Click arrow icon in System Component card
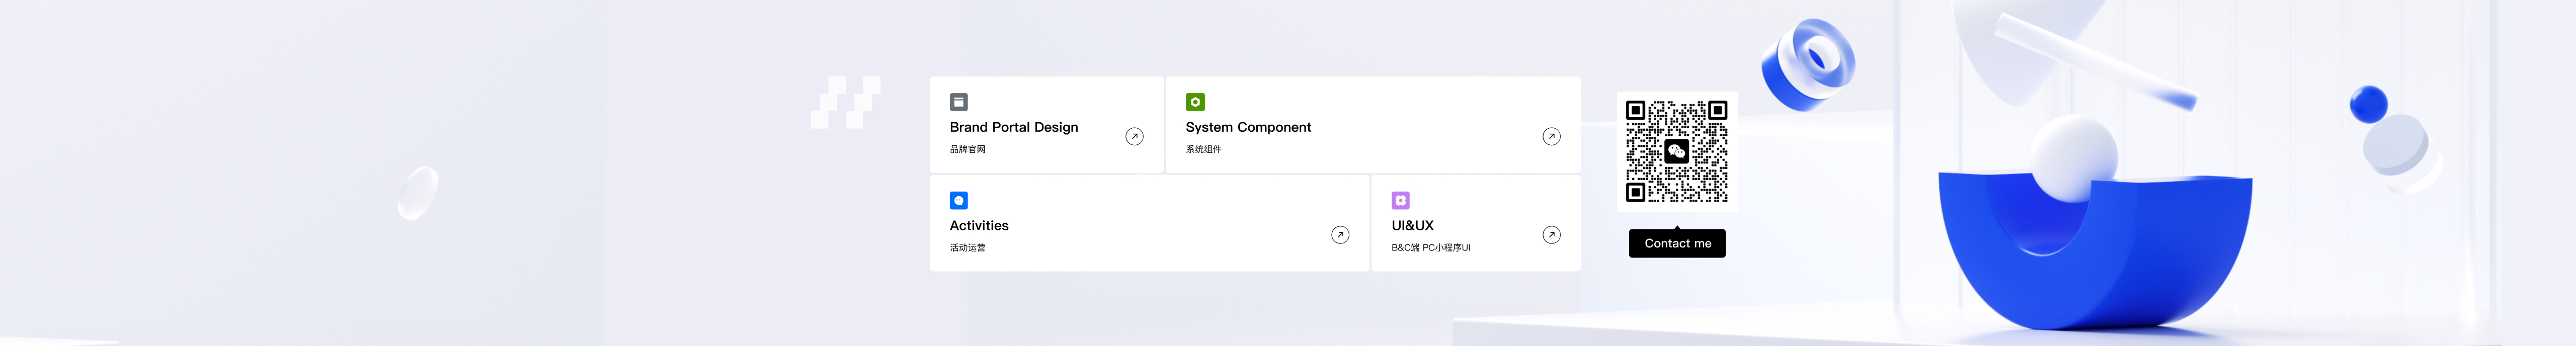Viewport: 2576px width, 346px height. pyautogui.click(x=1550, y=136)
